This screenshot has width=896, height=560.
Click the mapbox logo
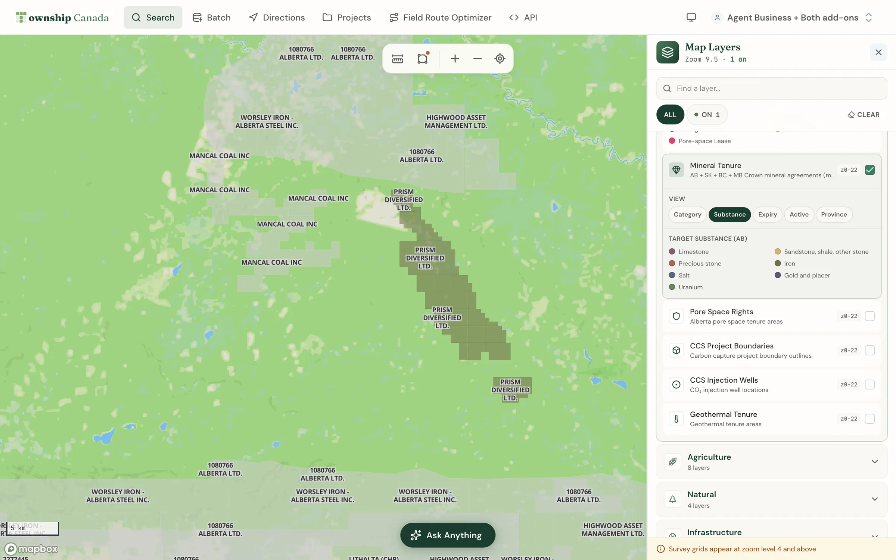[x=31, y=548]
